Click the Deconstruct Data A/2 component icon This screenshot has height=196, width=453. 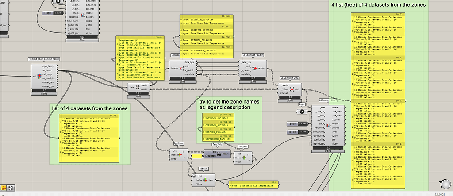coord(132,88)
